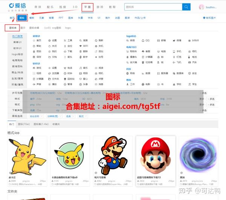Open the 皮卡丘 Pikachu icon thumbnail
The image size is (226, 200).
[27, 156]
